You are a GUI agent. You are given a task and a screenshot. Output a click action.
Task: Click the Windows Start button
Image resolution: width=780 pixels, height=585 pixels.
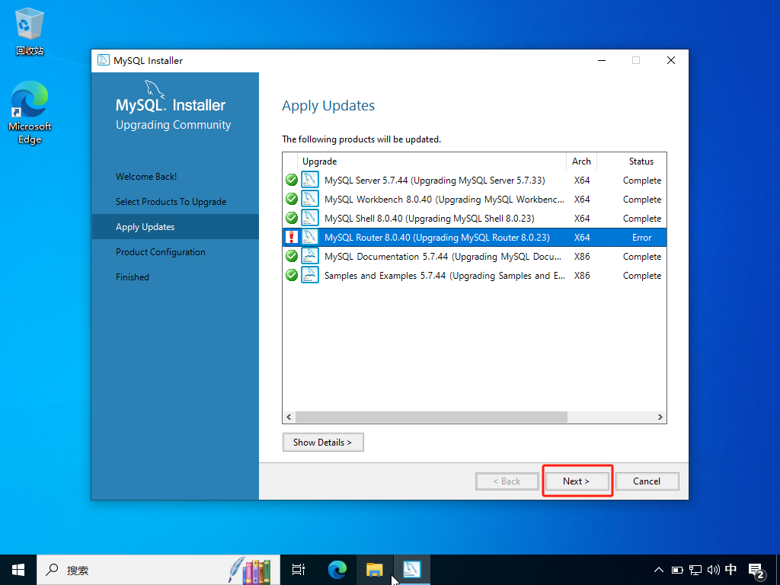pyautogui.click(x=18, y=569)
